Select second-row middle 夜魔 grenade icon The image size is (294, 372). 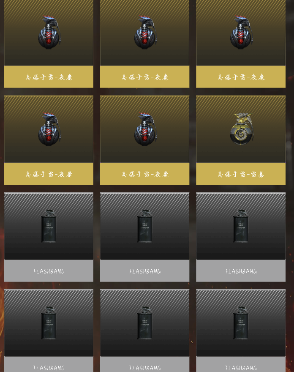point(145,129)
